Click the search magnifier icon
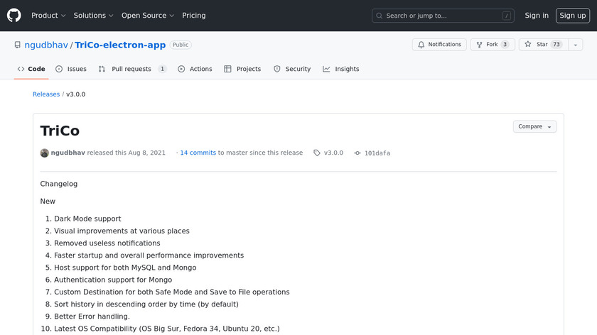 [380, 16]
